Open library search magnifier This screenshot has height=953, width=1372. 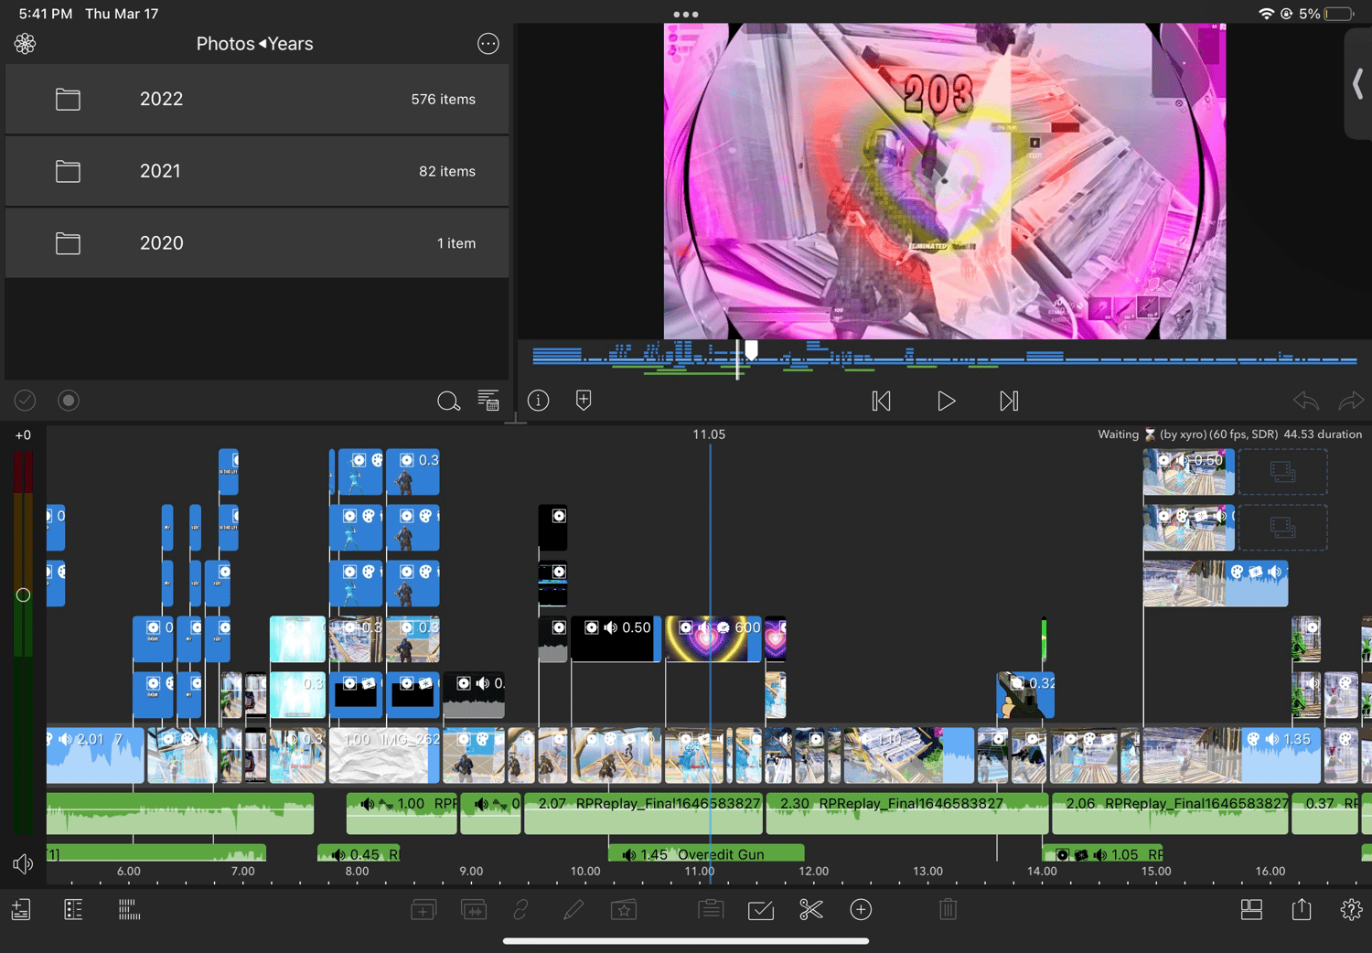pos(448,401)
